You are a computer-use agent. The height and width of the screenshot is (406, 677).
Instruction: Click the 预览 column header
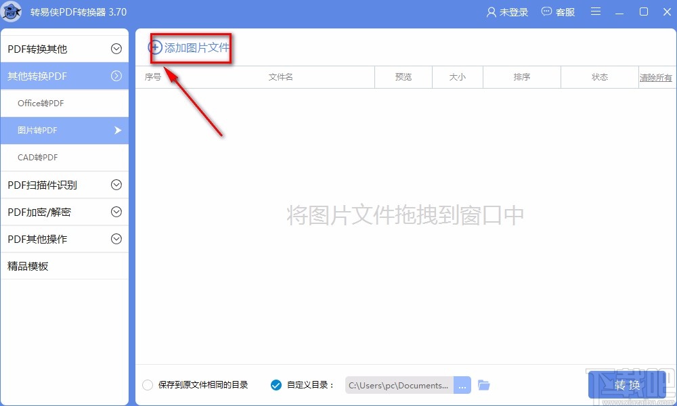403,77
